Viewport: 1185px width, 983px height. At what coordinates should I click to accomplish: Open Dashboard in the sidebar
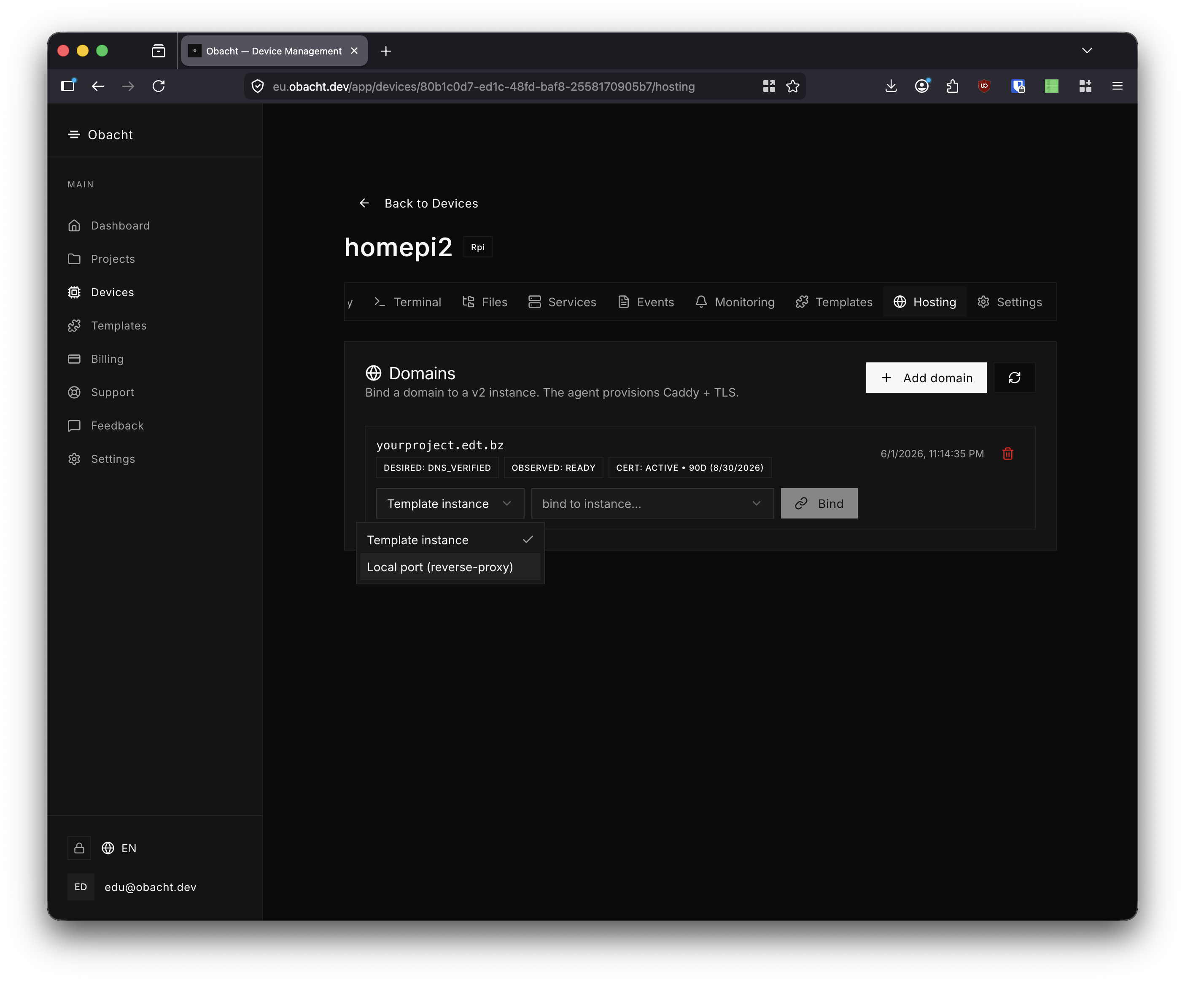(x=109, y=225)
